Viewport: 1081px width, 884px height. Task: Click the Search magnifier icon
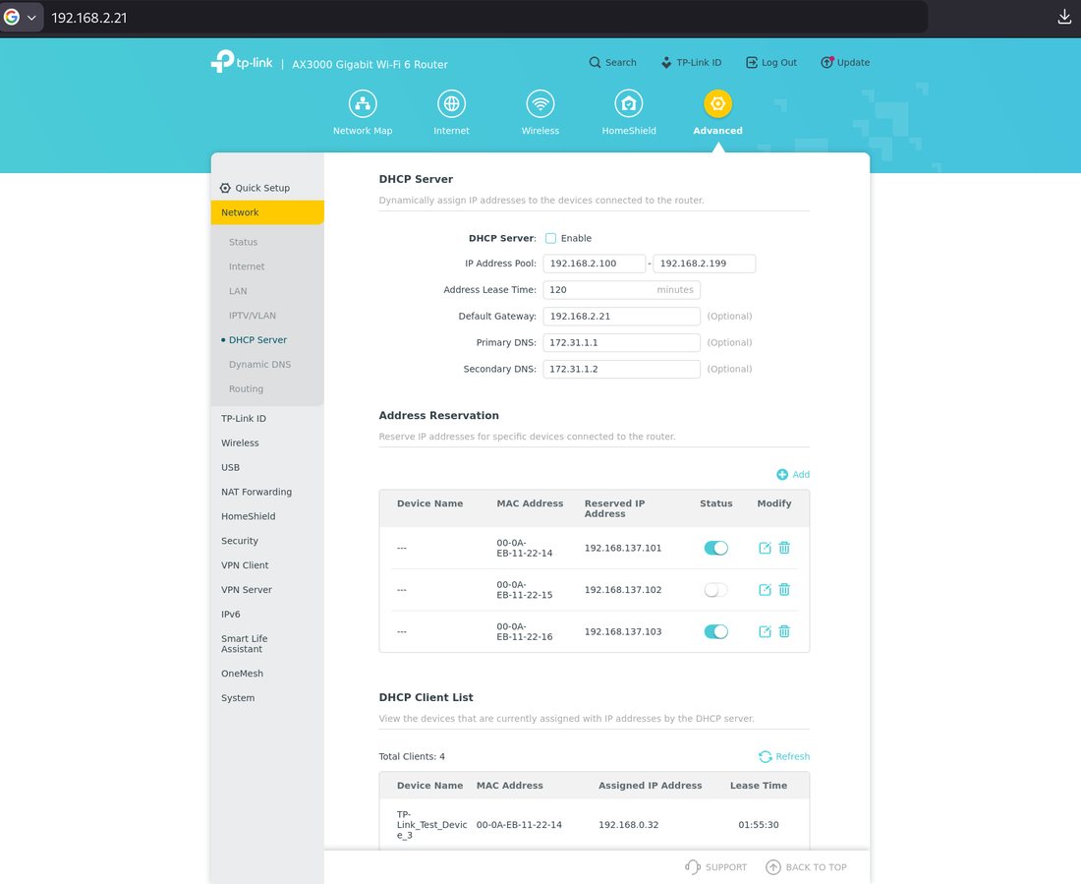595,63
